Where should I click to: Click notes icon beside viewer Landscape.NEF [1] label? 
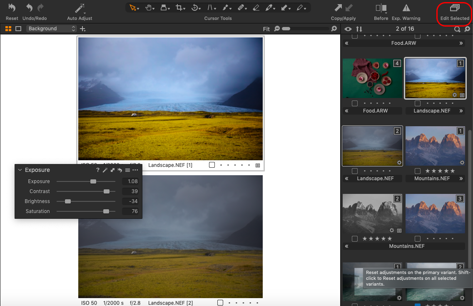click(258, 165)
